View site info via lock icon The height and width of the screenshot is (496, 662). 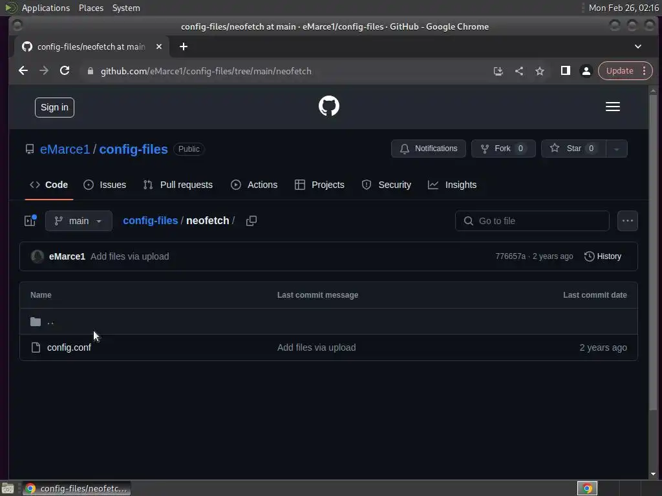(90, 71)
